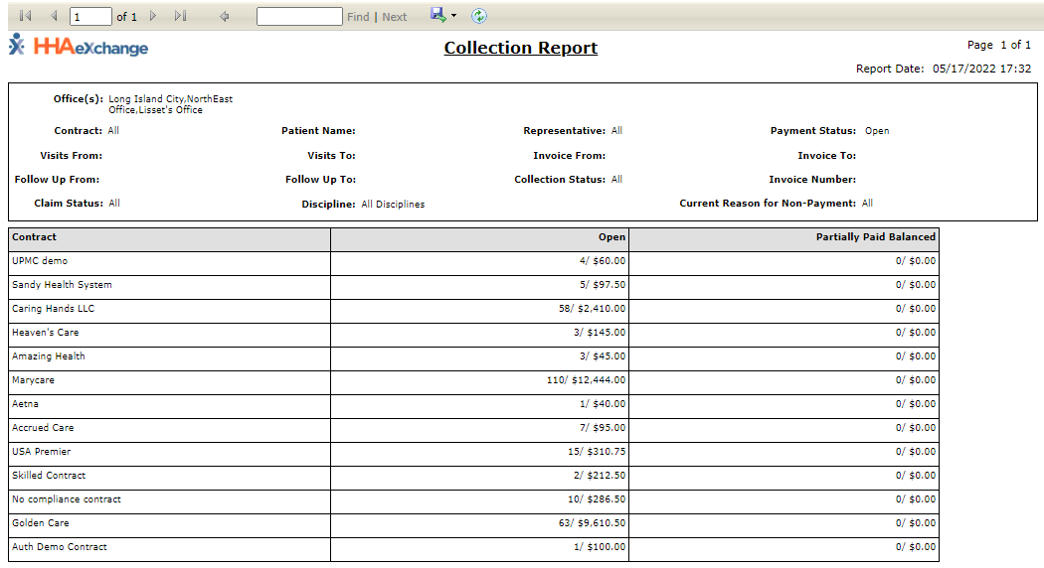
Task: Click the Partially Paid Balanced column header
Action: (x=875, y=237)
